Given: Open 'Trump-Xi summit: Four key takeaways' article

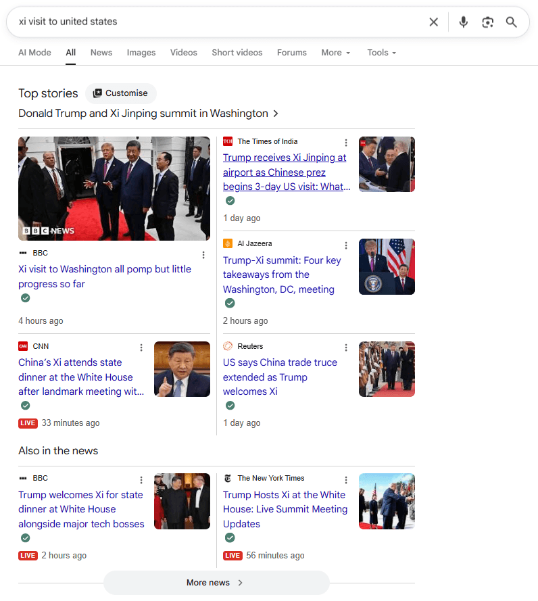Looking at the screenshot, I should [x=282, y=275].
